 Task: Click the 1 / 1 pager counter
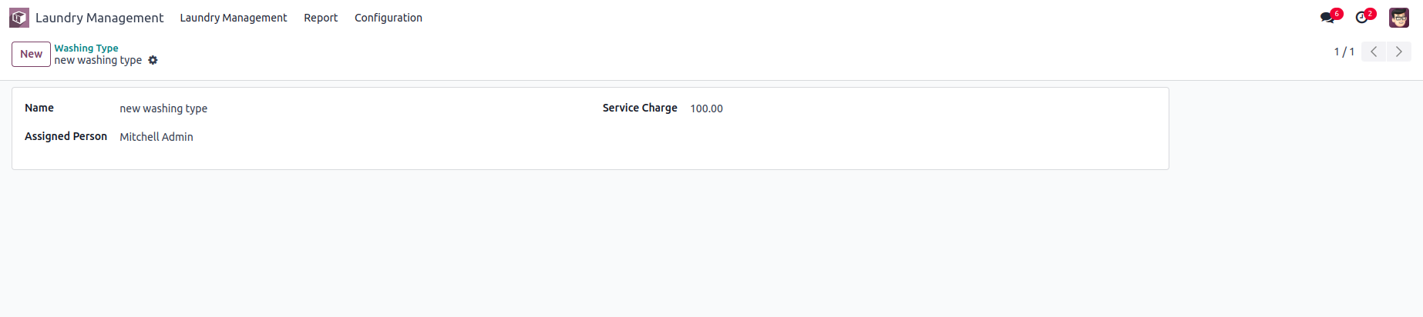click(x=1344, y=52)
